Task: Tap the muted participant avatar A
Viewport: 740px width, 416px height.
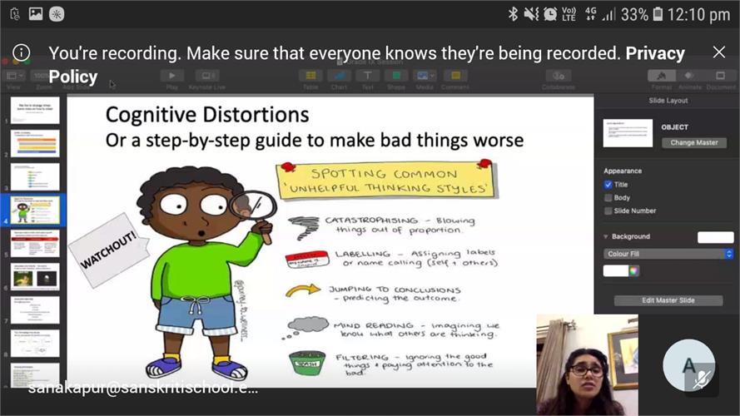Action: 689,365
